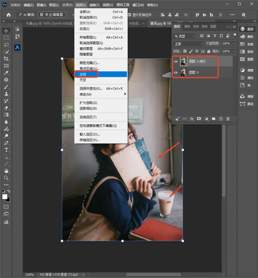Screen dimensions: 258x278
Task: Select the Gradient tool
Action: pos(6,115)
